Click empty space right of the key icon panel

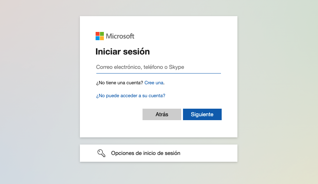coord(209,153)
